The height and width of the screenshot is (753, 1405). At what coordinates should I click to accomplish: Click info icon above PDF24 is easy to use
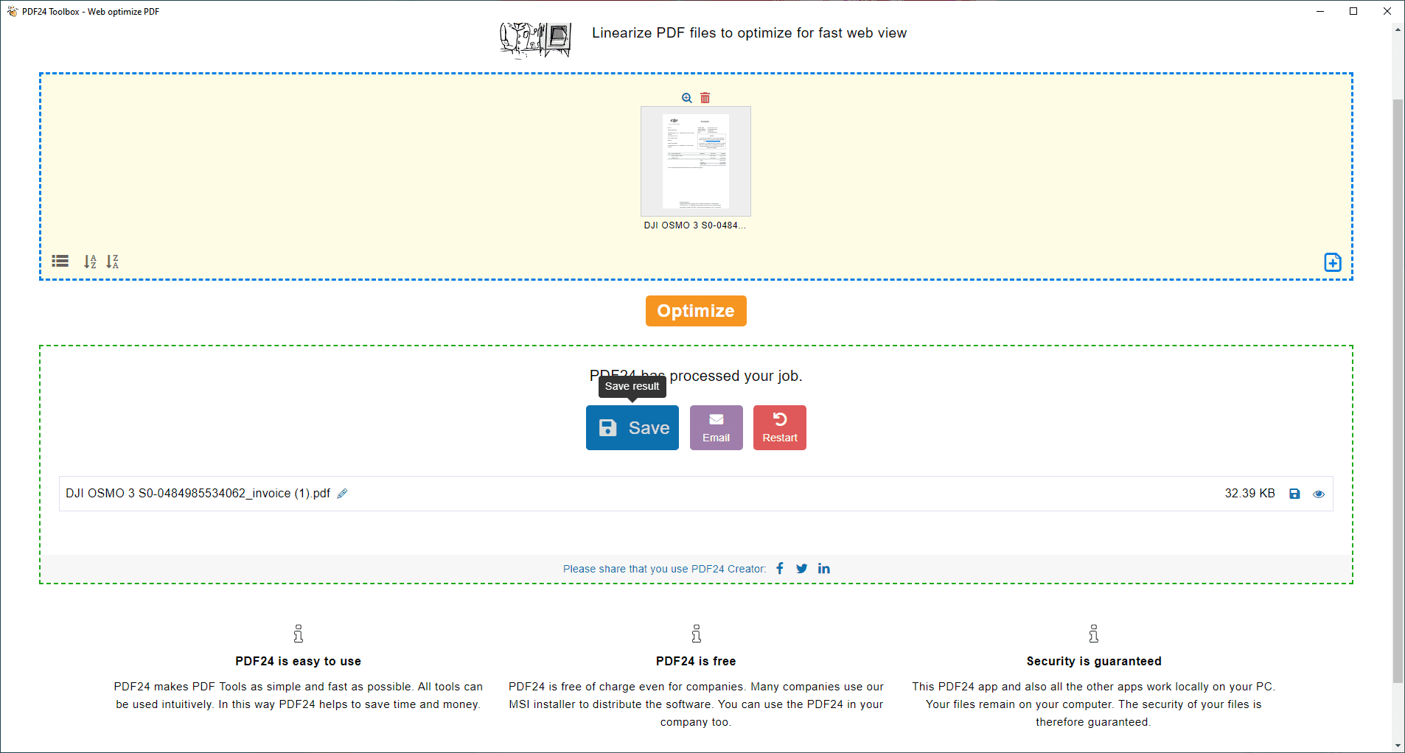coord(298,634)
